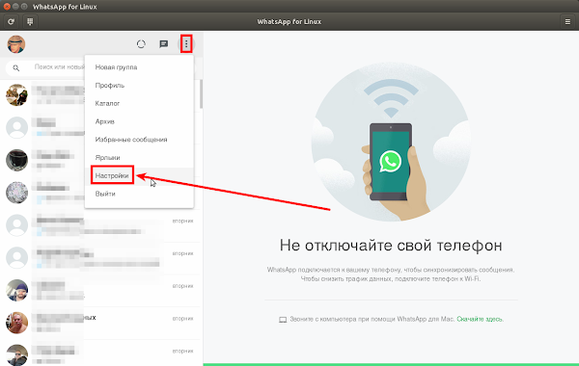Select 'Архив' in the dropdown menu
Screen dimensions: 579x366
(x=139, y=121)
